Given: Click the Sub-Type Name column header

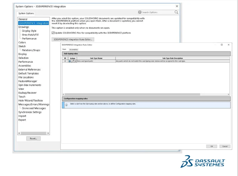Looking at the screenshot, I should coord(96,58).
